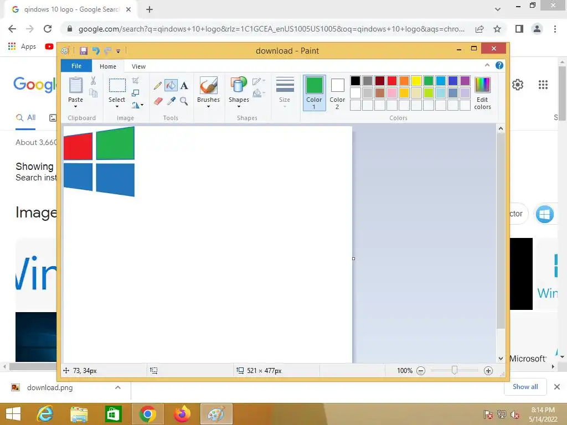Switch to the Home ribbon tab
The image size is (567, 425).
[108, 66]
